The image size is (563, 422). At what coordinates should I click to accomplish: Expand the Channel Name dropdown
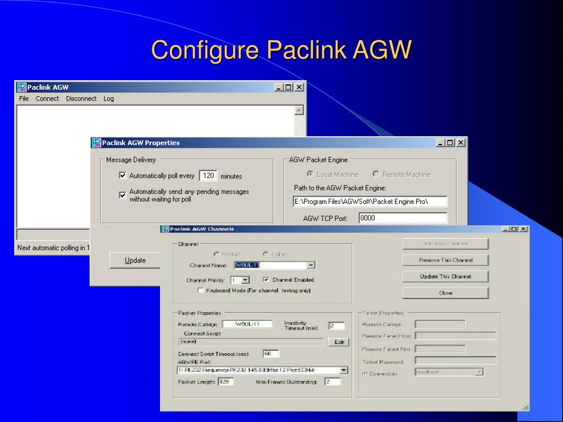click(311, 265)
